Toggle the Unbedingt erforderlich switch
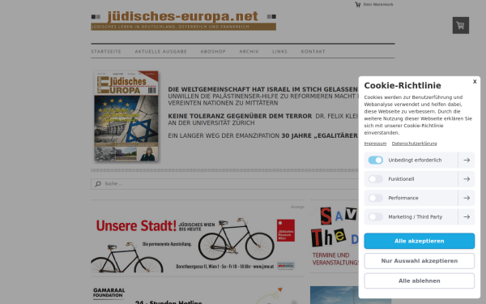This screenshot has height=304, width=486. (375, 160)
